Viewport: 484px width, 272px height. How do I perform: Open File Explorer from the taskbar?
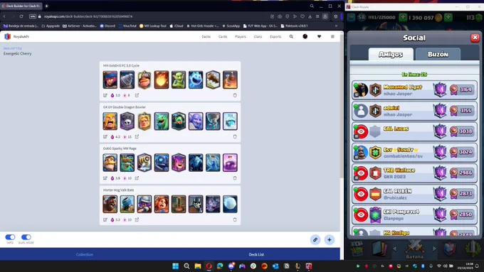pos(198,266)
